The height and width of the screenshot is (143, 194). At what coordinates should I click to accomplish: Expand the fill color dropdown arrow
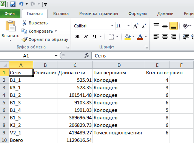133,37
